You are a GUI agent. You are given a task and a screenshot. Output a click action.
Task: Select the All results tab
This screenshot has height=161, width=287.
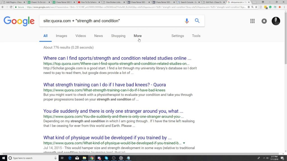tap(45, 36)
